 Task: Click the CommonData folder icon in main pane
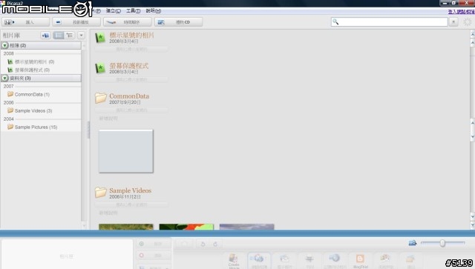click(101, 98)
